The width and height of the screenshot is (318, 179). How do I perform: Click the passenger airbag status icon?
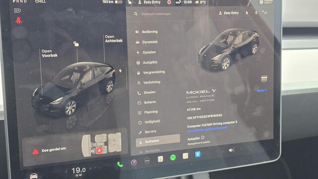click(266, 2)
